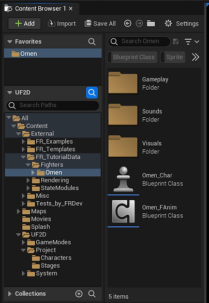Click the Favorites search magnifier icon
The image size is (209, 303).
point(92,42)
